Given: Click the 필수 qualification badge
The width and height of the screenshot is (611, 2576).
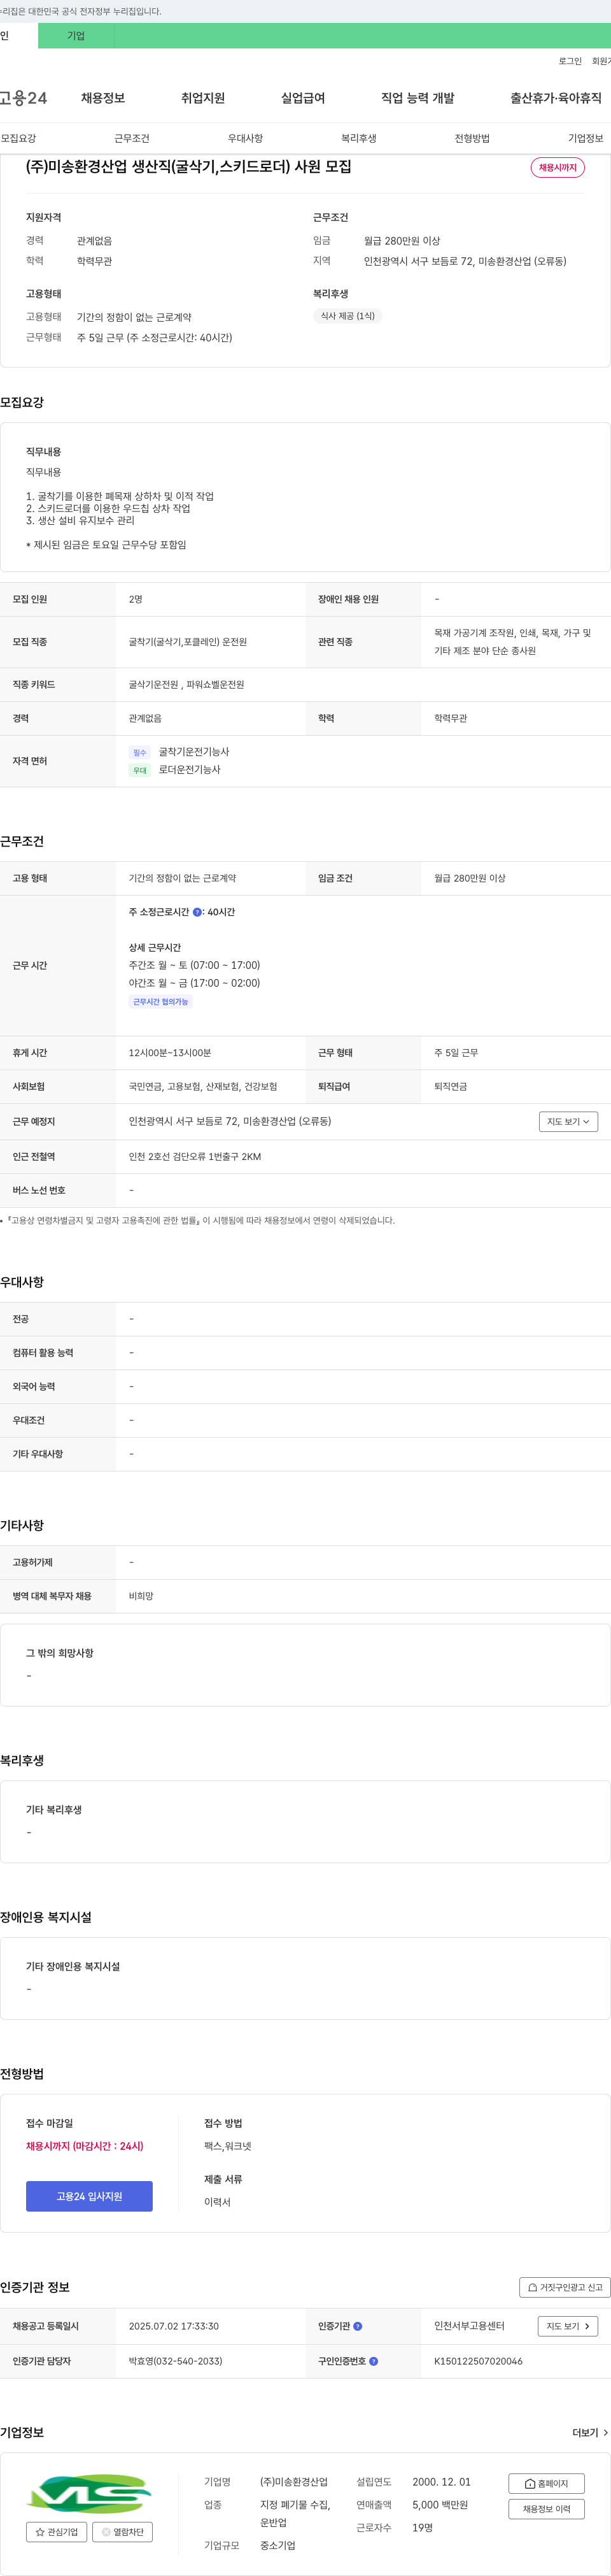Looking at the screenshot, I should 140,752.
